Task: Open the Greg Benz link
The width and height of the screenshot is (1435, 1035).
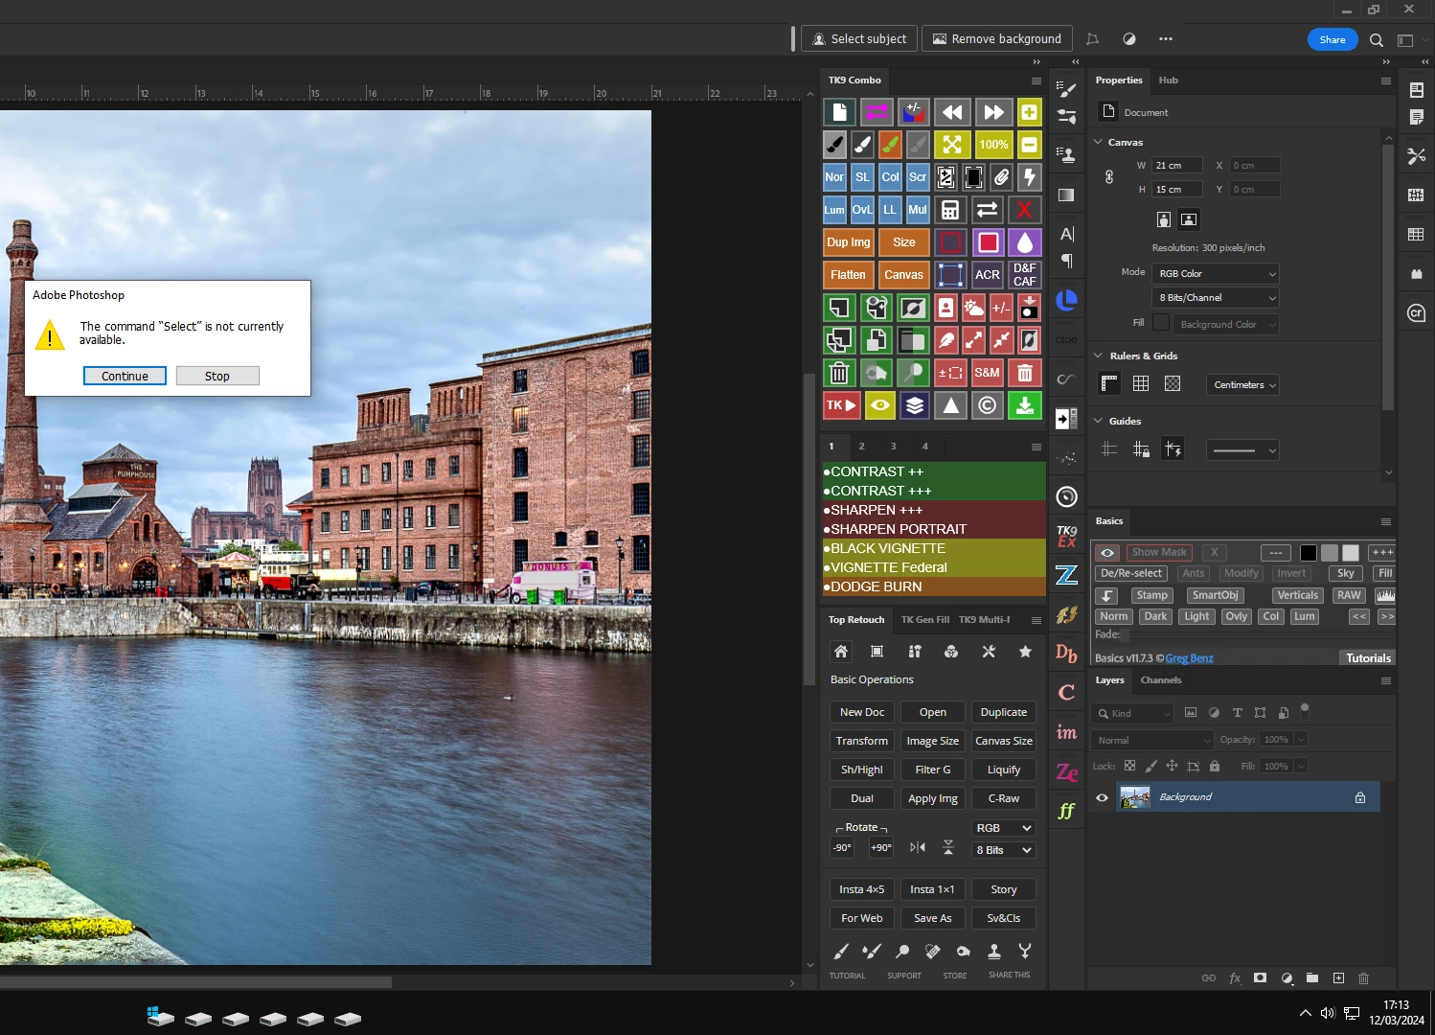Action: (x=1189, y=658)
